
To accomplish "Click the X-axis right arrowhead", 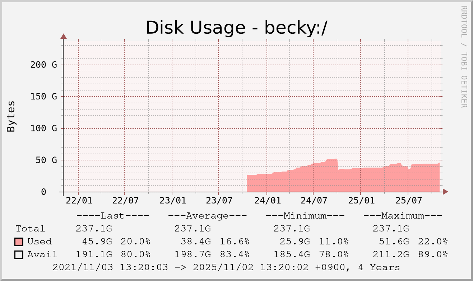I will [x=445, y=192].
